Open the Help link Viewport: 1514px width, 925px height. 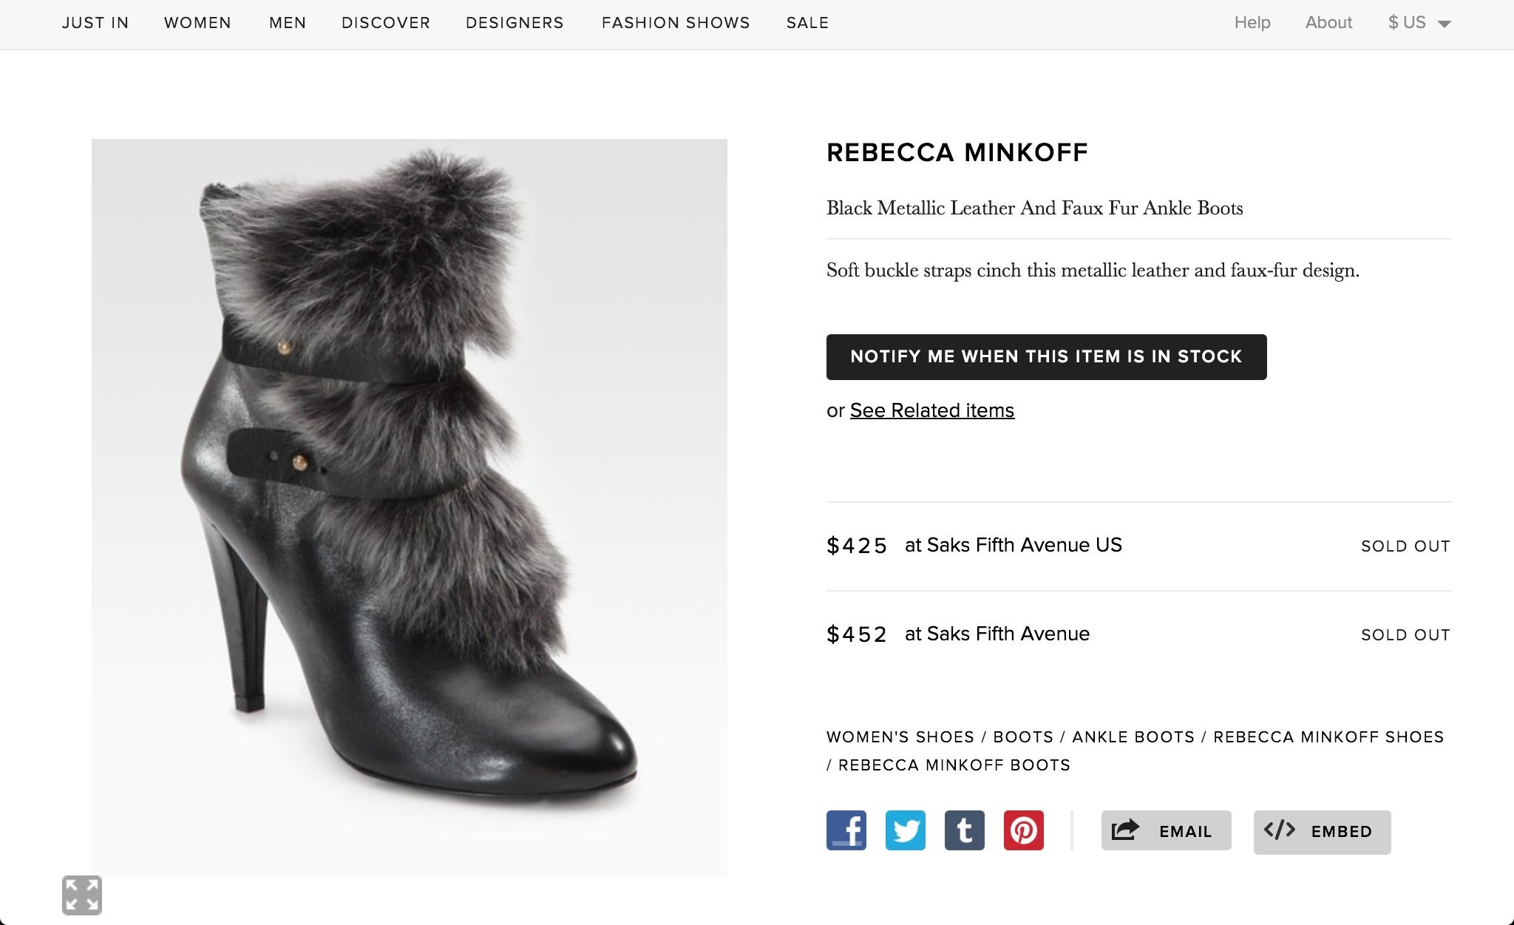[x=1252, y=23]
